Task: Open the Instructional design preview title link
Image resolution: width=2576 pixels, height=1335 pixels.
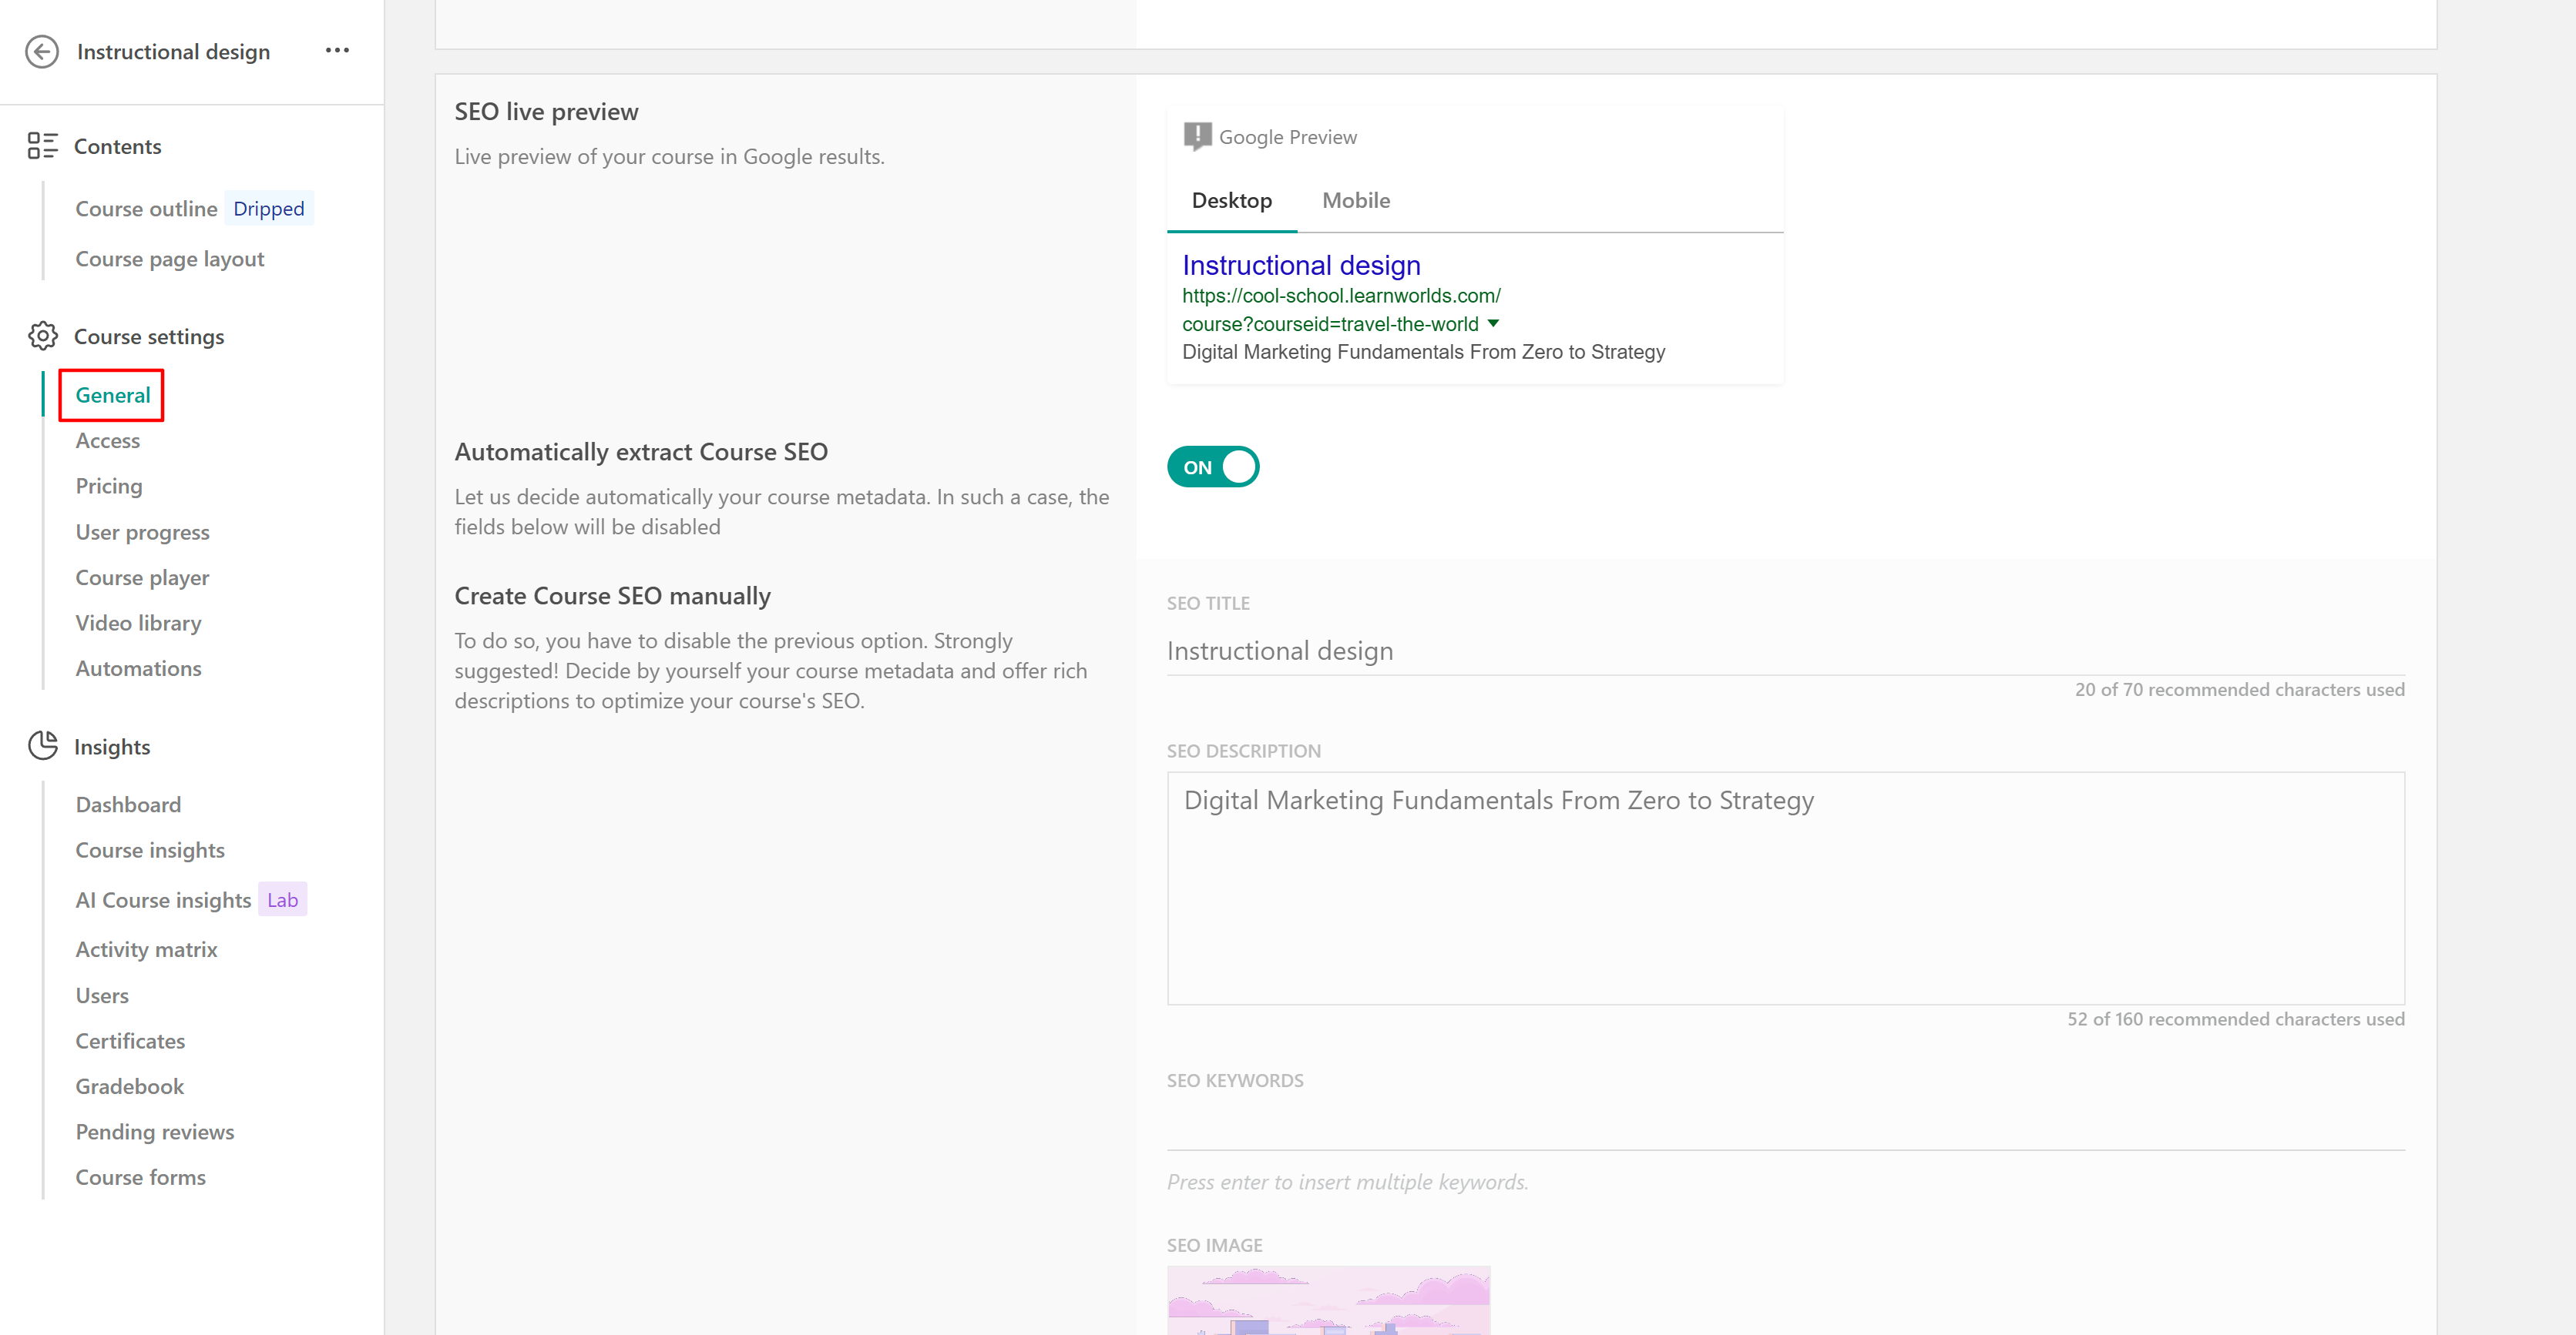Action: (1300, 265)
